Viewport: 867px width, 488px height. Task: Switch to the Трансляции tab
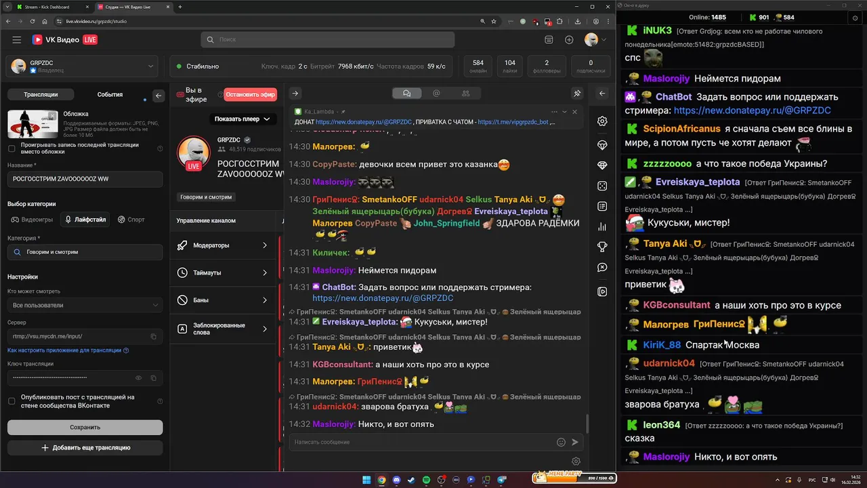pyautogui.click(x=41, y=95)
